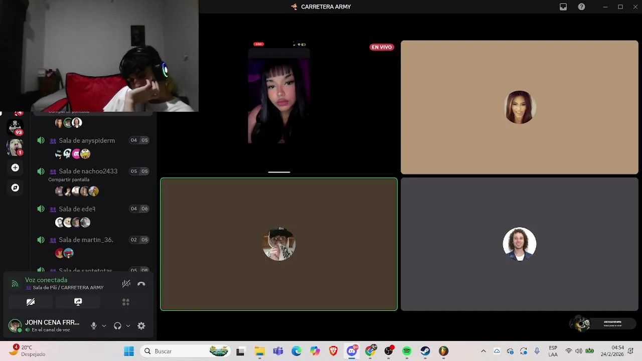Open Chrome from taskbar
642x361 pixels.
click(370, 351)
